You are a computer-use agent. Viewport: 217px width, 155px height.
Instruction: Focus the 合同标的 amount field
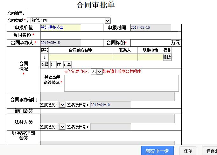coord(150,43)
